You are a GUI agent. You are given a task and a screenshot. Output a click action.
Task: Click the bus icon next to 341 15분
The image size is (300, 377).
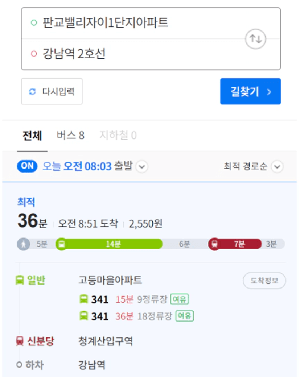[x=83, y=299]
